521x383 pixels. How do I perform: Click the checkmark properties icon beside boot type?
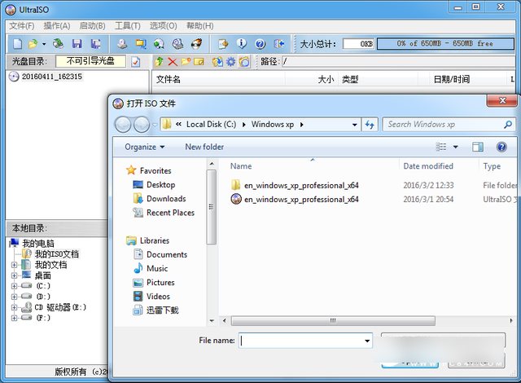[136, 62]
